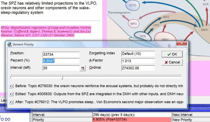Click the Position input field
Viewport: 210px width, 122px height.
[61, 54]
